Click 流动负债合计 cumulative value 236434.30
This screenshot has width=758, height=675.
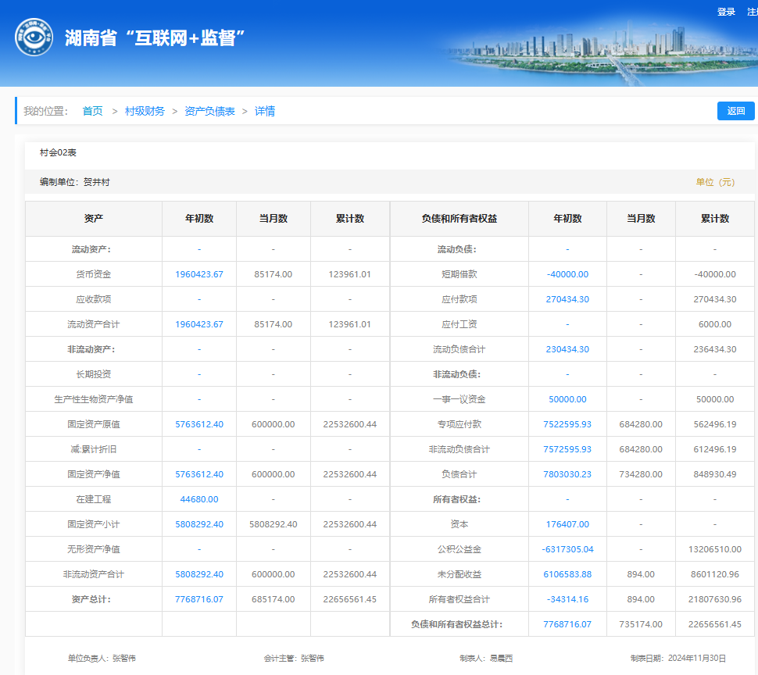click(x=715, y=349)
